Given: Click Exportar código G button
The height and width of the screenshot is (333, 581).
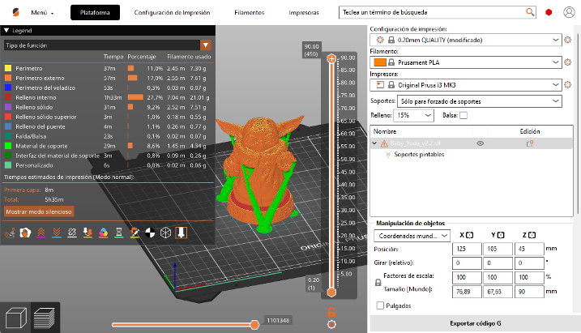Looking at the screenshot, I should click(475, 322).
